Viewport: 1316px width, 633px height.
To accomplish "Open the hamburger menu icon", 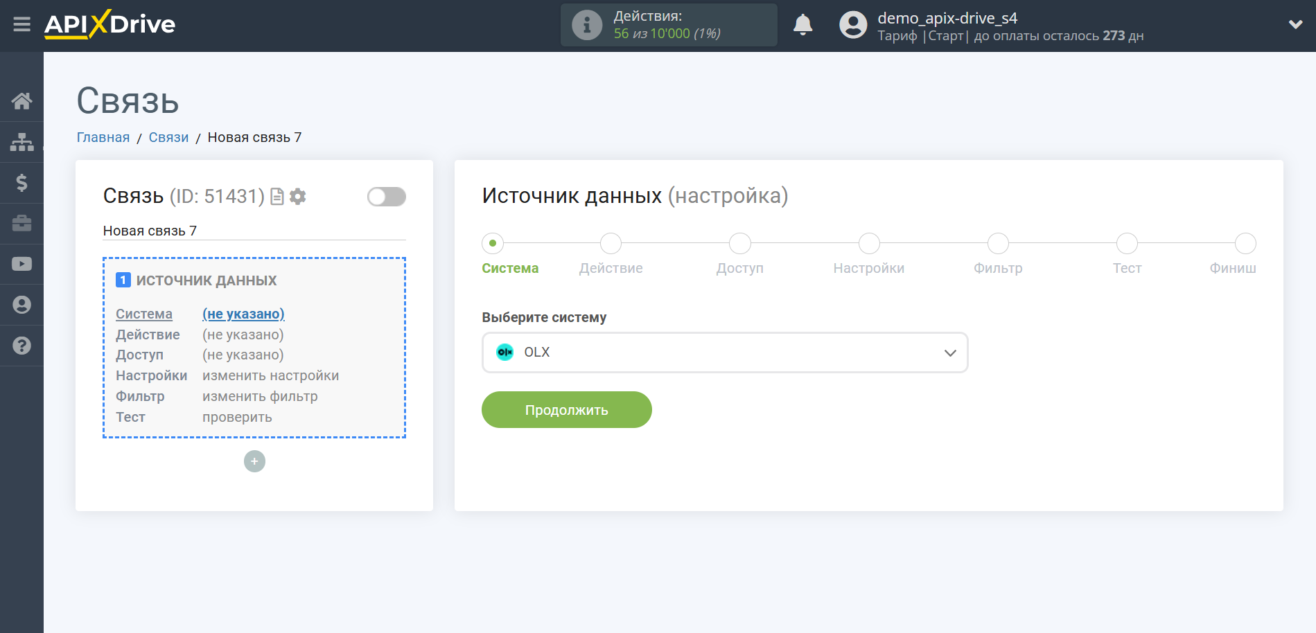I will click(21, 25).
